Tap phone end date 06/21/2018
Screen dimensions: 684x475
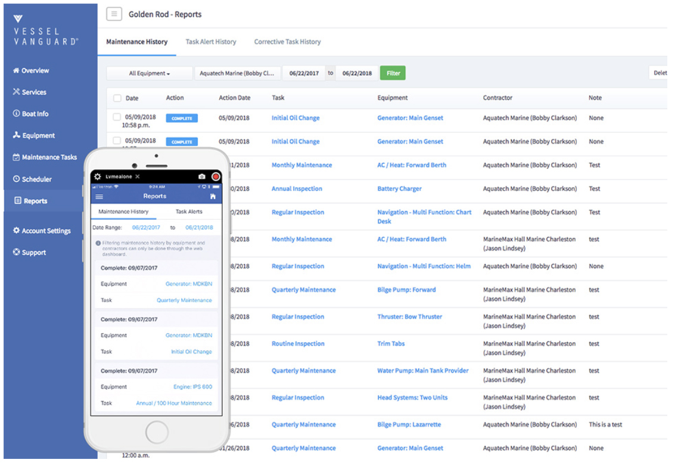point(200,228)
